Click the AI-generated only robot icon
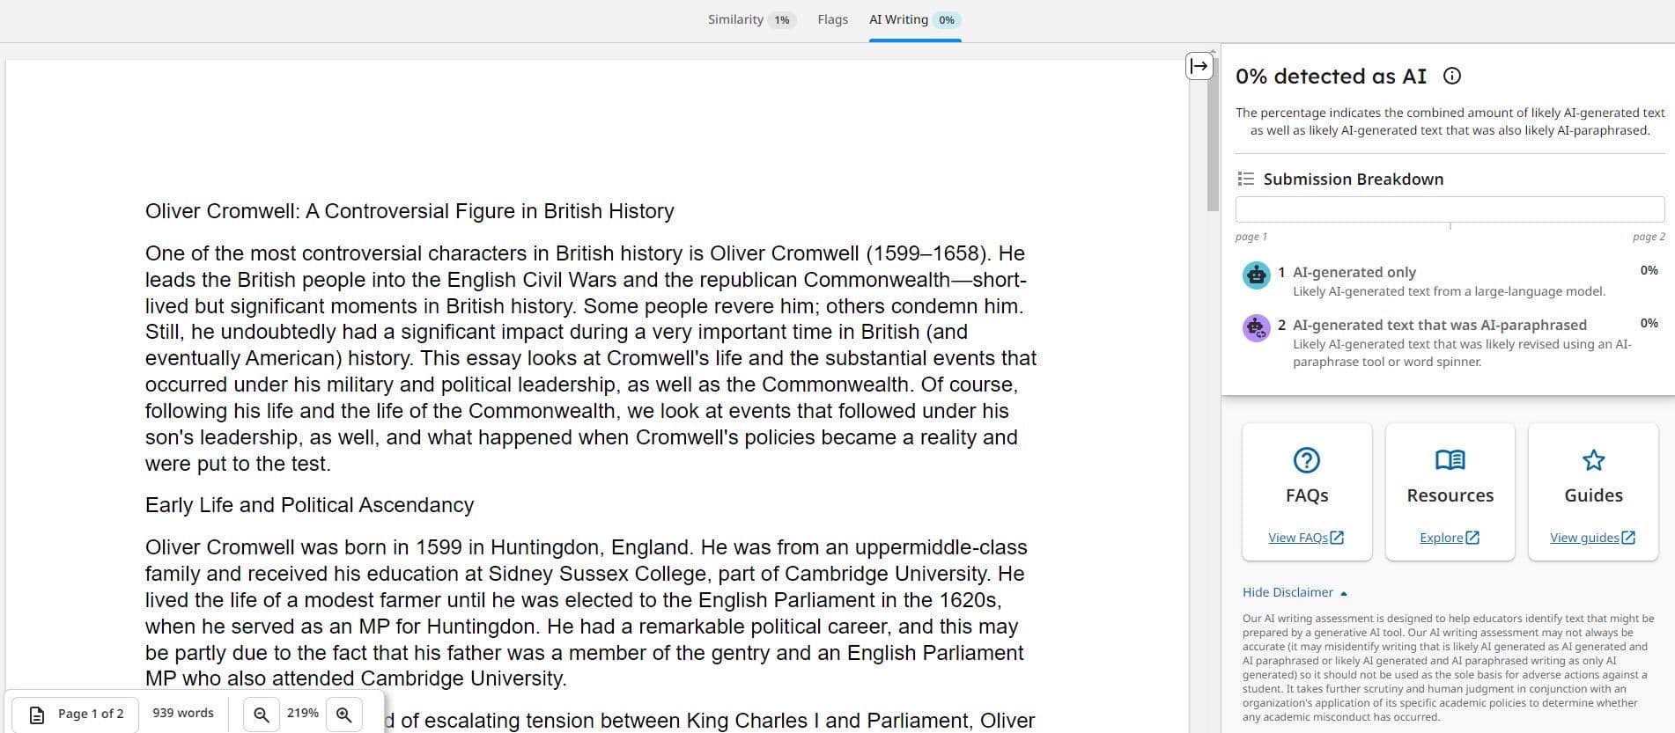Screen dimensions: 1675x733 tap(1256, 275)
